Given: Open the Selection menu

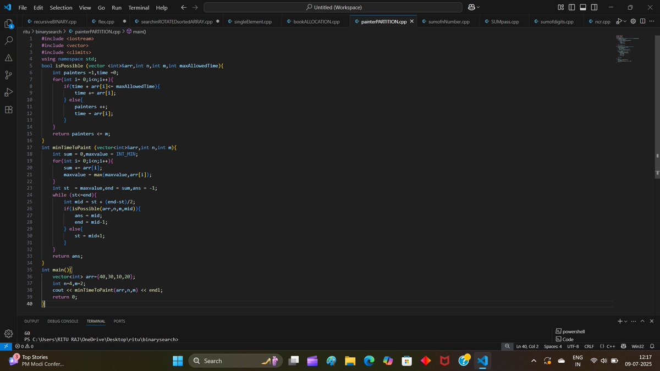Looking at the screenshot, I should point(61,8).
